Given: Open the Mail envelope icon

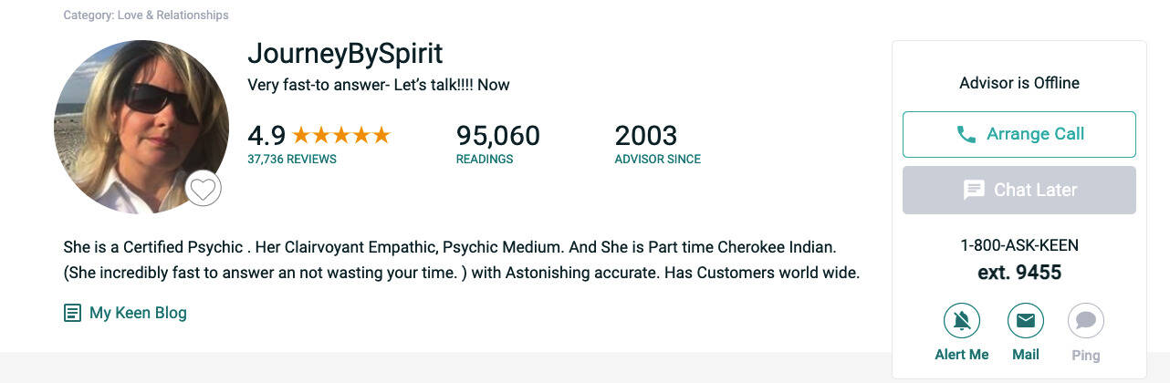Looking at the screenshot, I should pyautogui.click(x=1026, y=321).
